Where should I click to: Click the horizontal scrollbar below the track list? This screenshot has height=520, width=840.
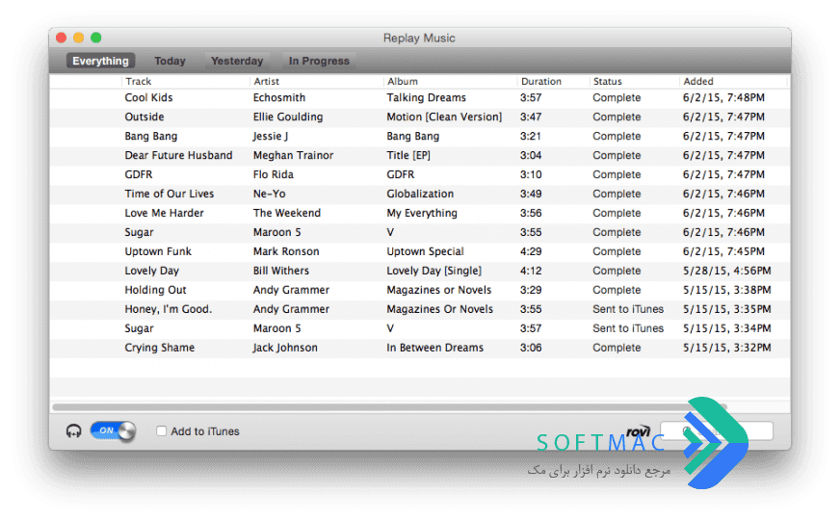(389, 407)
